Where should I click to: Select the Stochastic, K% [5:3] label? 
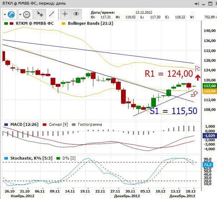(x=31, y=158)
